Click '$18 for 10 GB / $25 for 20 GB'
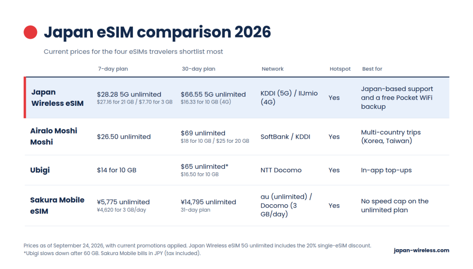 pos(215,141)
